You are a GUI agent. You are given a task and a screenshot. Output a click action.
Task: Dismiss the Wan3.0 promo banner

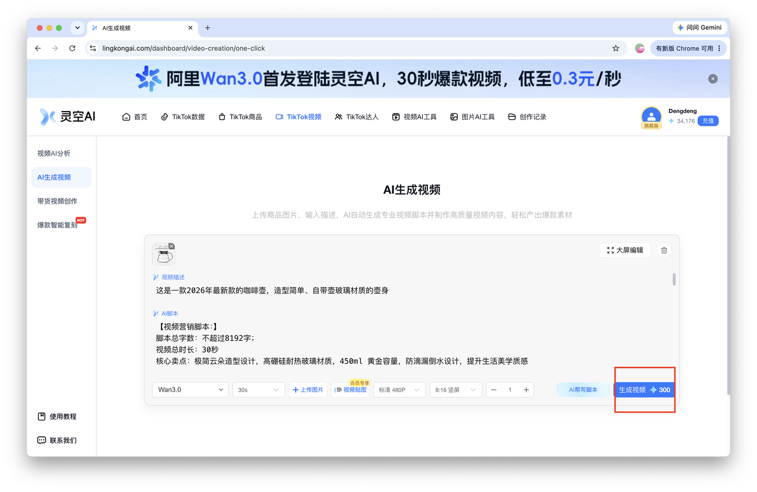tap(713, 79)
